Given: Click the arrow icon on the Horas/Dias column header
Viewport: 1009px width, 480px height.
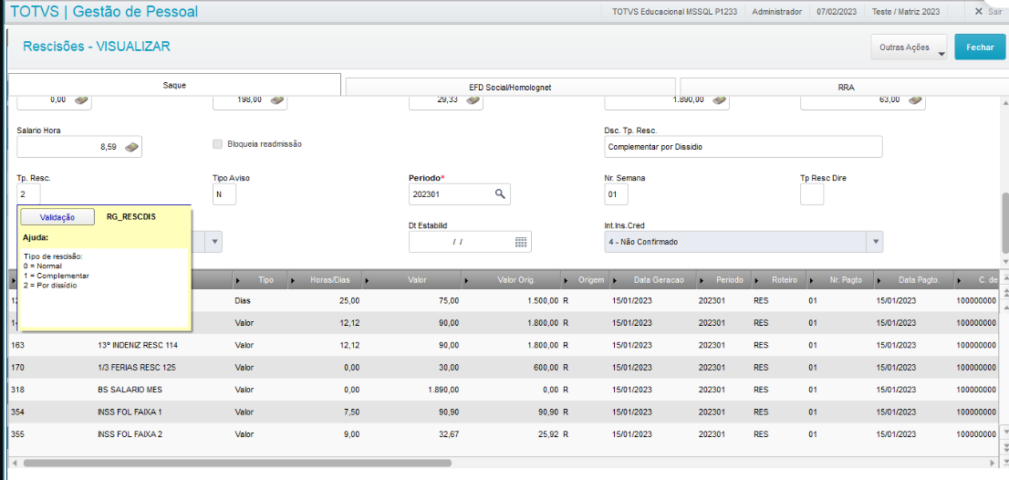Looking at the screenshot, I should pyautogui.click(x=295, y=280).
